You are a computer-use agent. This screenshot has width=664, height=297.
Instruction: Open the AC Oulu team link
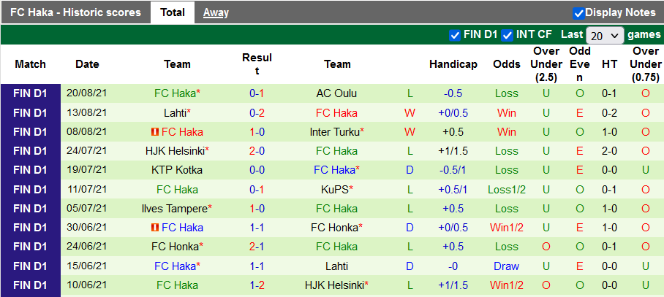coord(336,93)
